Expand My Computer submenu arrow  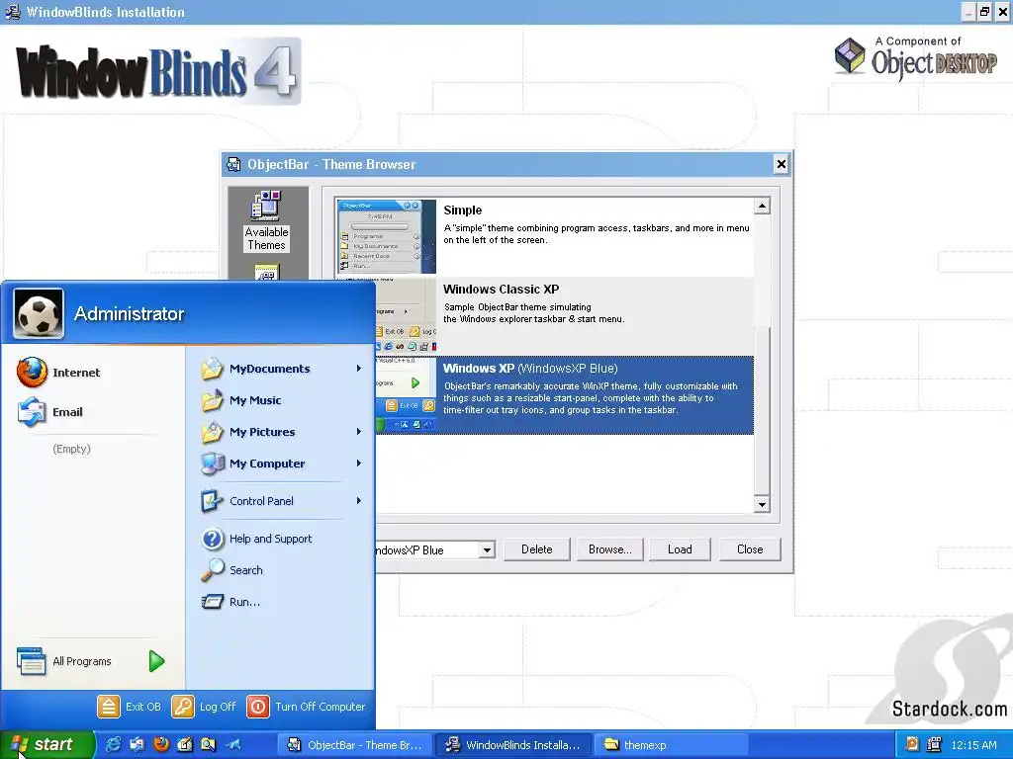(x=358, y=464)
